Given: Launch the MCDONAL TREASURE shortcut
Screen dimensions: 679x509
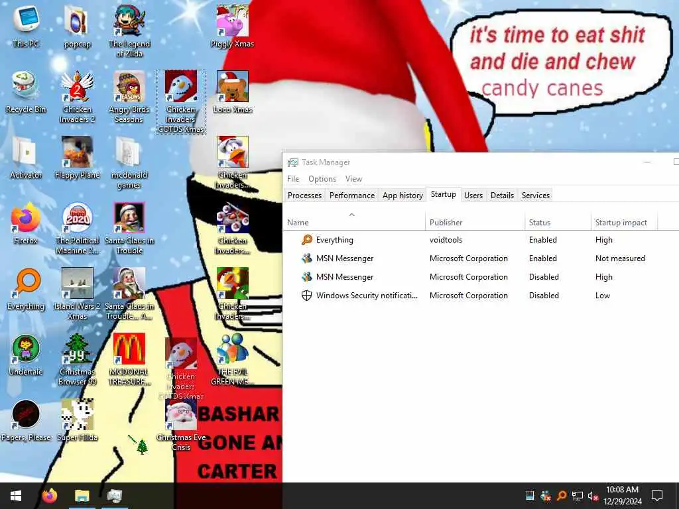Looking at the screenshot, I should click(x=129, y=360).
